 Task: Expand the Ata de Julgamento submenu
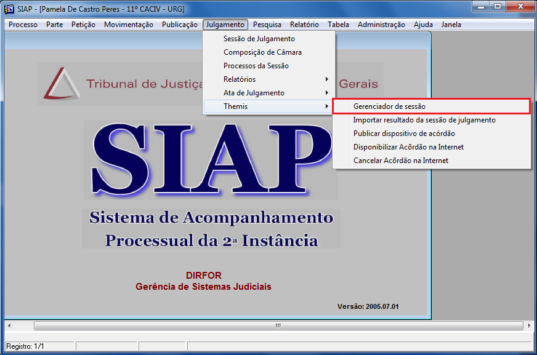268,93
